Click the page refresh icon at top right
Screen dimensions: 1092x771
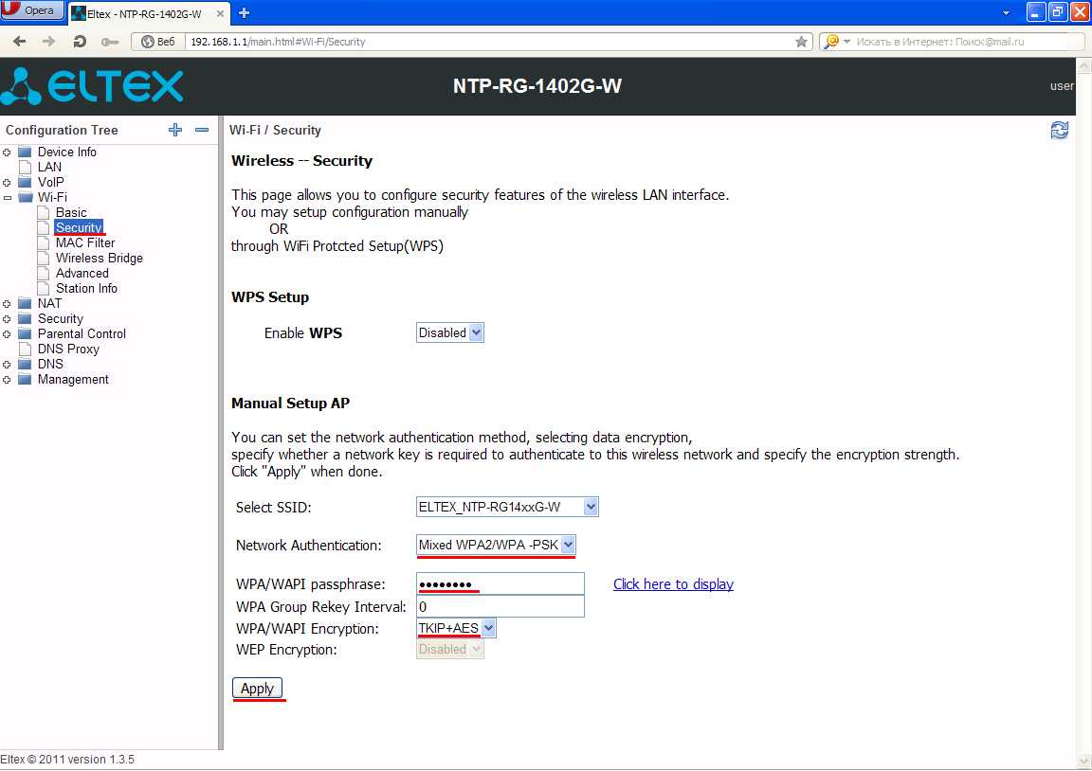(1059, 131)
